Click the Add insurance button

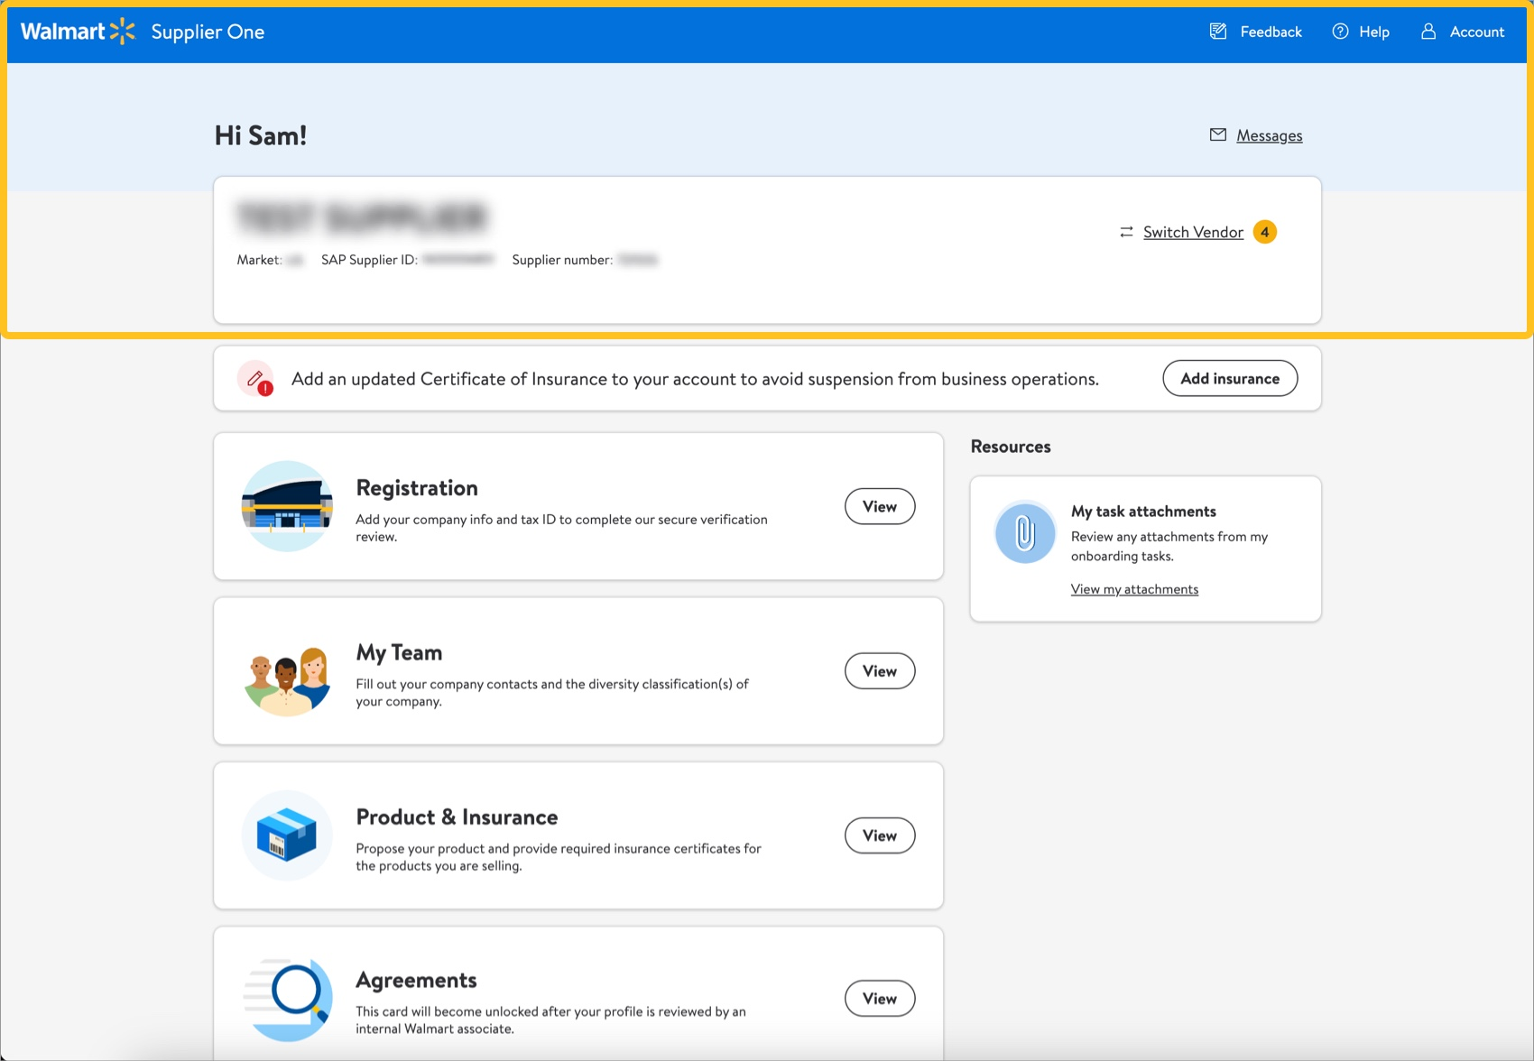point(1230,378)
